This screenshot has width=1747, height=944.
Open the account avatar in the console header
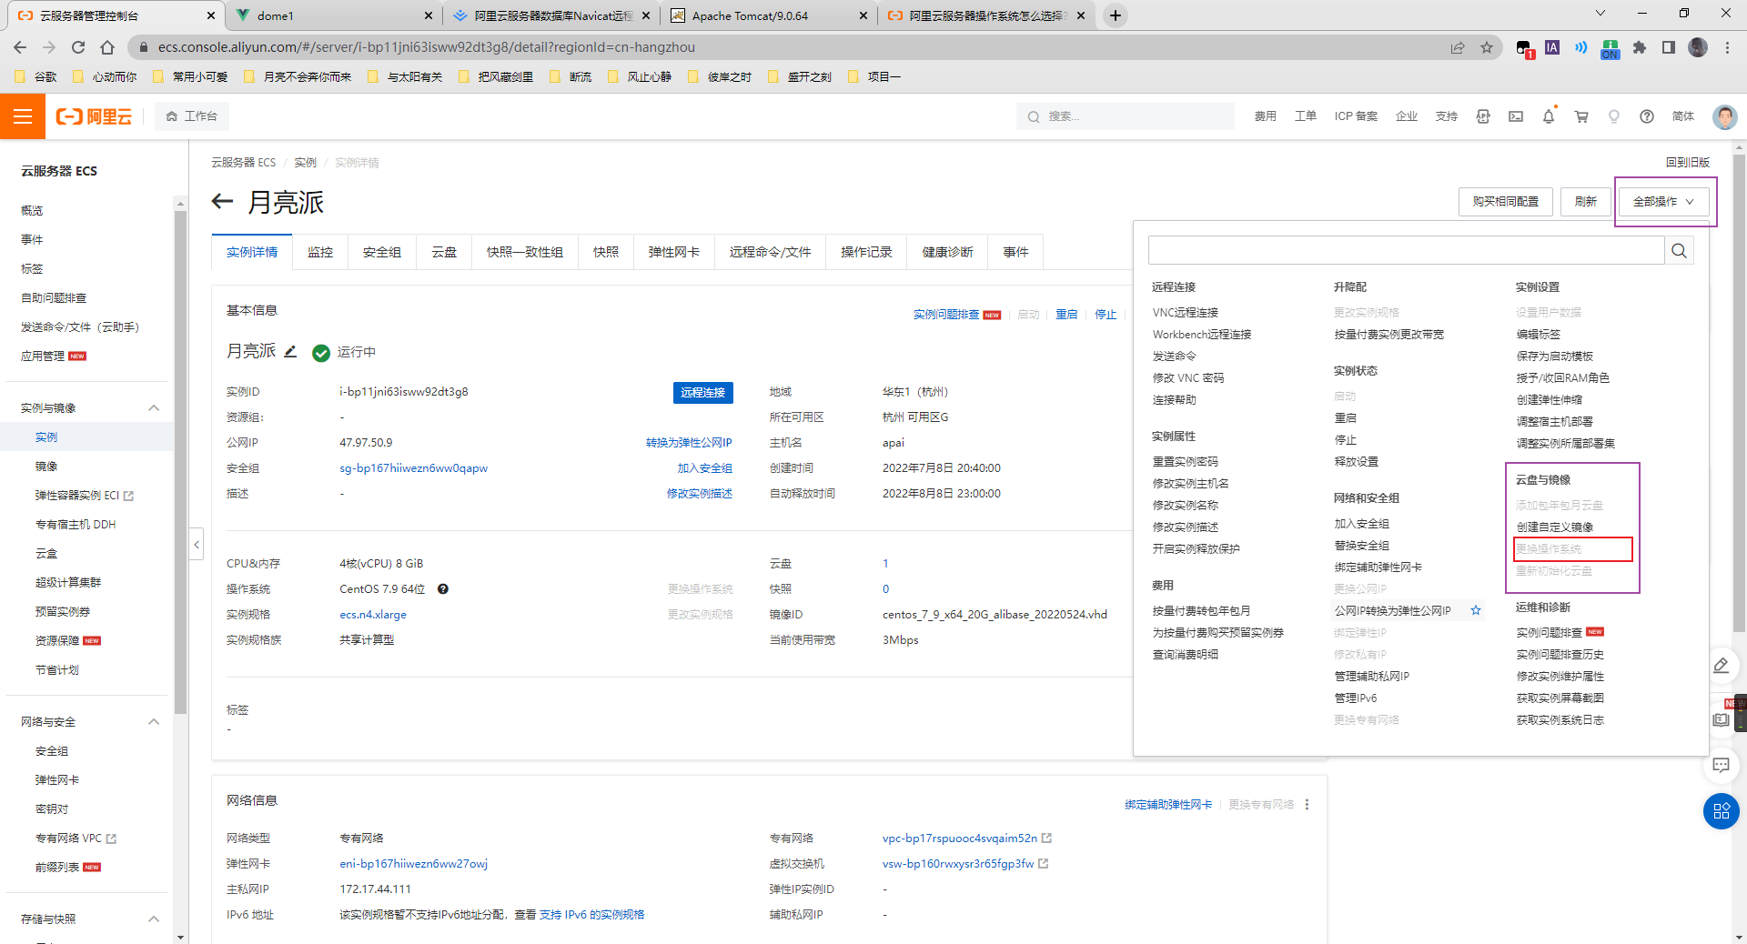[x=1724, y=116]
